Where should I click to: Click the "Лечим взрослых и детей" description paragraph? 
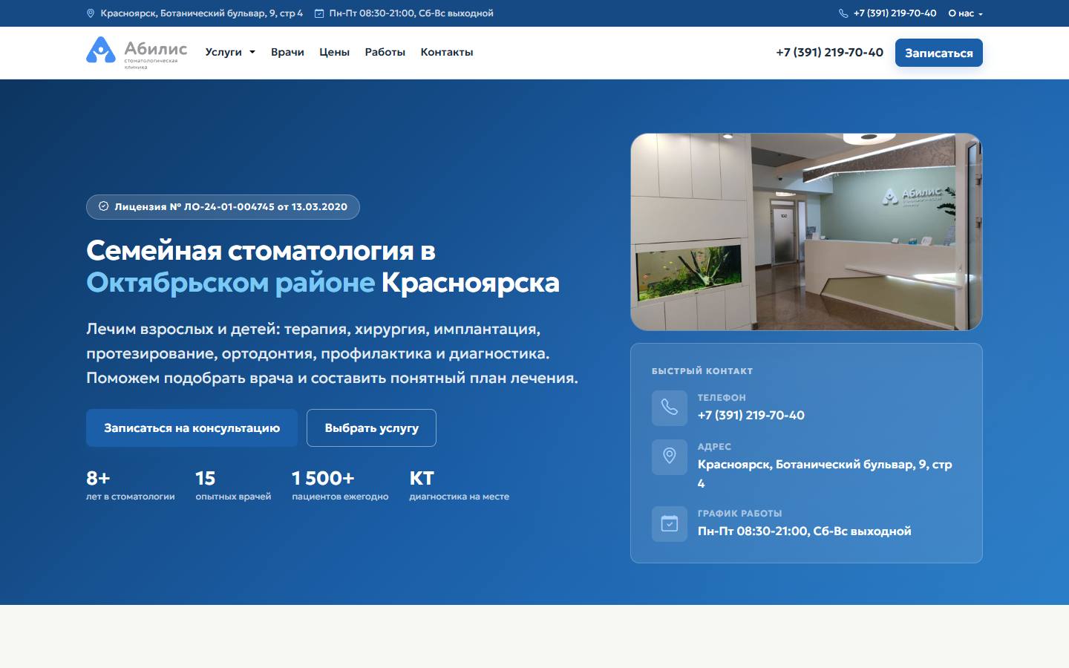pos(332,353)
